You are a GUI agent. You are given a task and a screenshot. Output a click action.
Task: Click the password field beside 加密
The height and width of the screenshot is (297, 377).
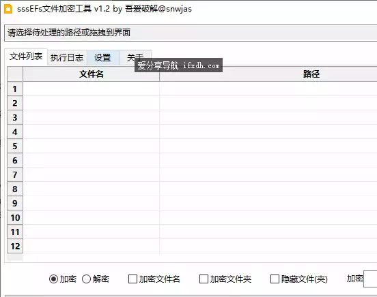click(370, 279)
